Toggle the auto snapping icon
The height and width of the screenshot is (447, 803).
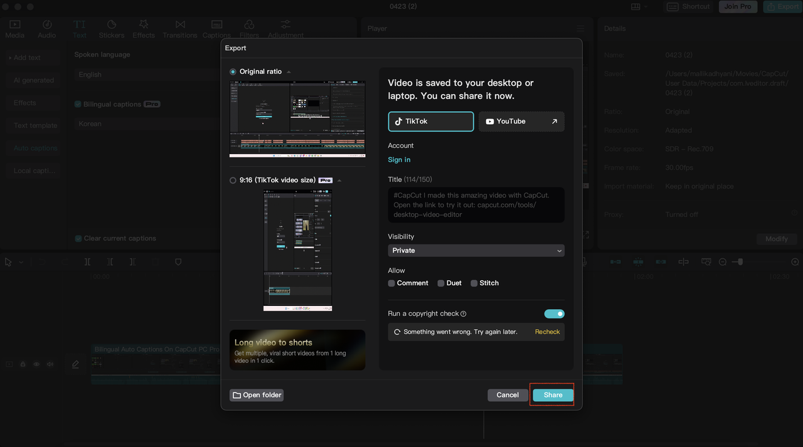[x=638, y=261]
